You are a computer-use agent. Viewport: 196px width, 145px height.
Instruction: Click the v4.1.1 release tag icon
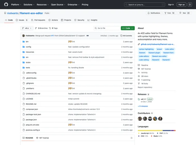(x=139, y=99)
